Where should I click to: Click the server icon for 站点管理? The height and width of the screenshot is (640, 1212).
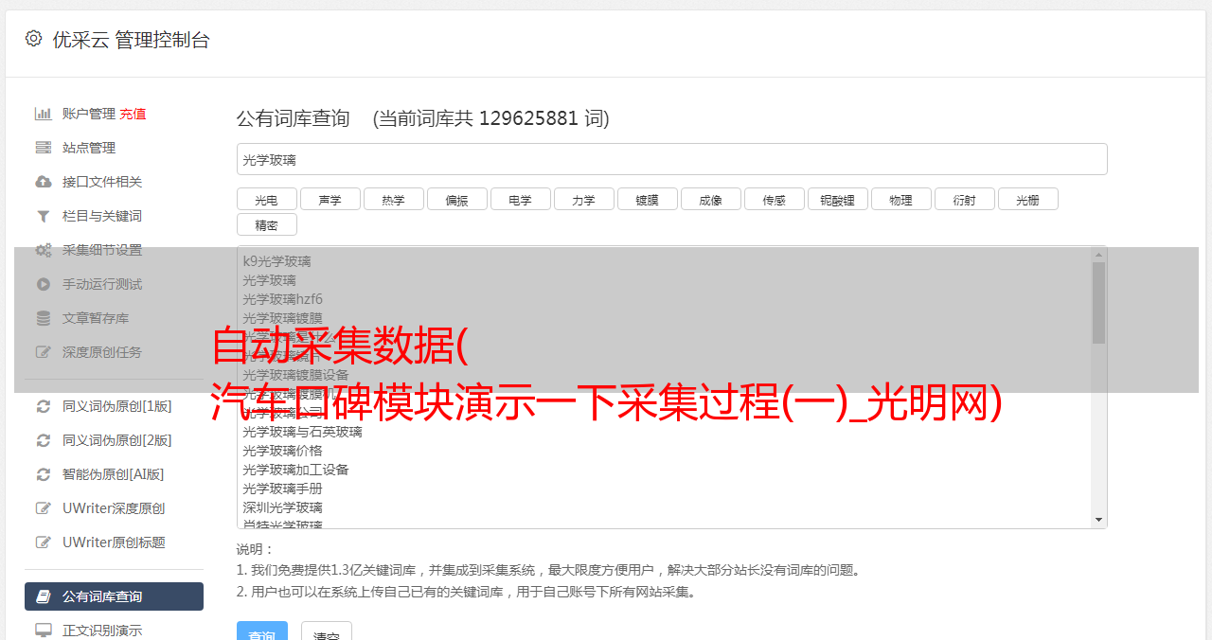(43, 148)
